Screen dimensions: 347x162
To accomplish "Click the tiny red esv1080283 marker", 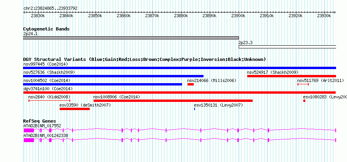I will pos(304,101).
